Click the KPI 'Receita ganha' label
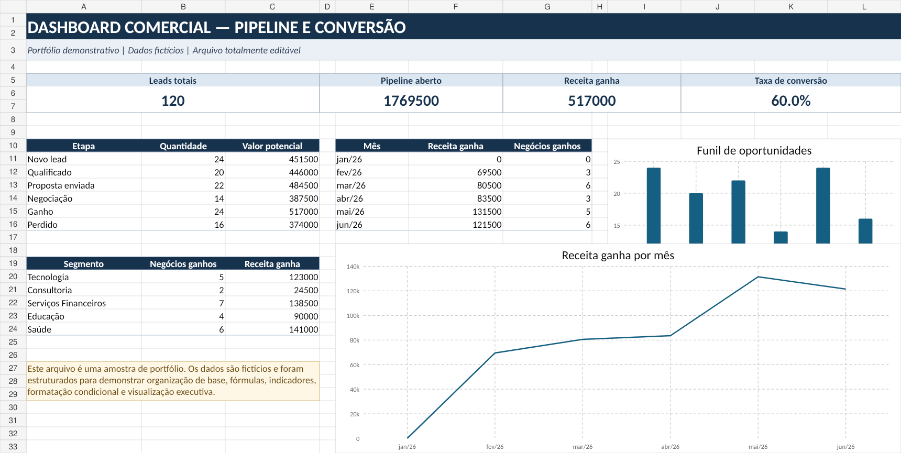This screenshot has width=901, height=453. coord(592,81)
